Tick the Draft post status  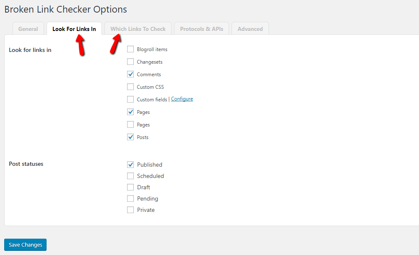click(130, 187)
